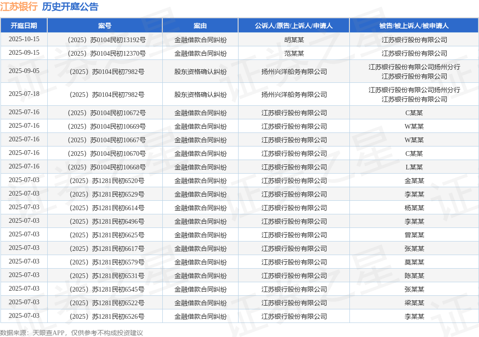Screen dimensions: 479x337
Task: Click date 2025-09-15
Action: [24, 52]
